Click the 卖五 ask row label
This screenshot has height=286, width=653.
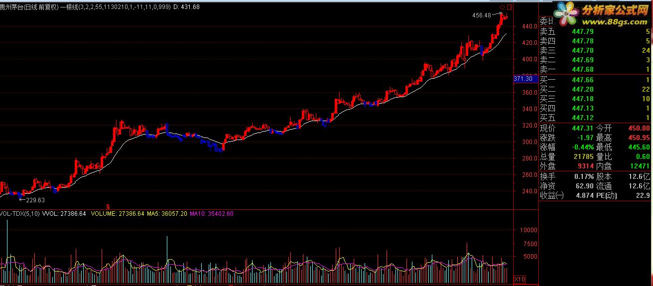coord(547,32)
